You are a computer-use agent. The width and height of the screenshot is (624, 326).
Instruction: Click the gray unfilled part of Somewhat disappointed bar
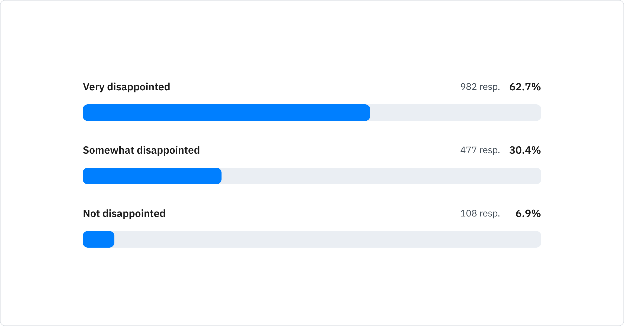(381, 176)
